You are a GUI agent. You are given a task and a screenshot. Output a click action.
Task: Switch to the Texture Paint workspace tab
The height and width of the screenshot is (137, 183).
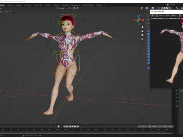click(x=38, y=5)
